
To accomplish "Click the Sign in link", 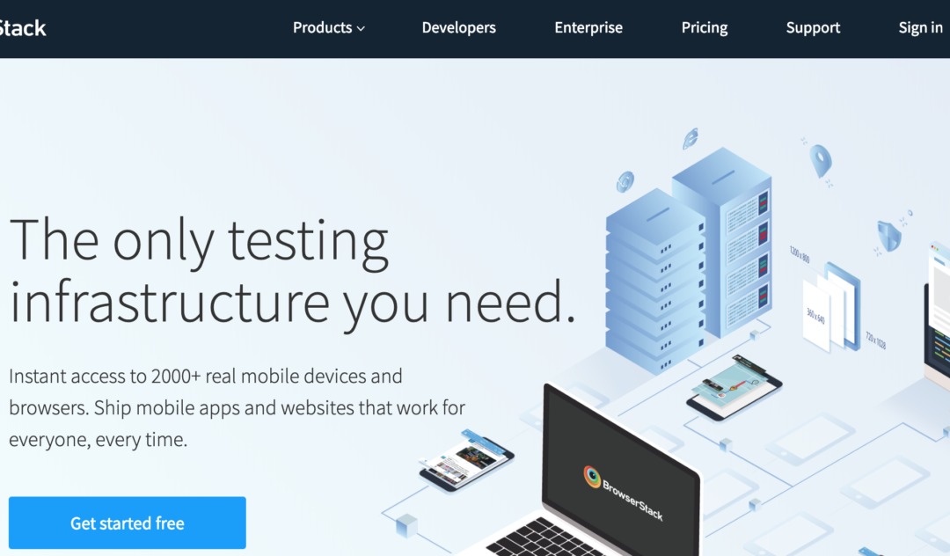I will coord(920,28).
